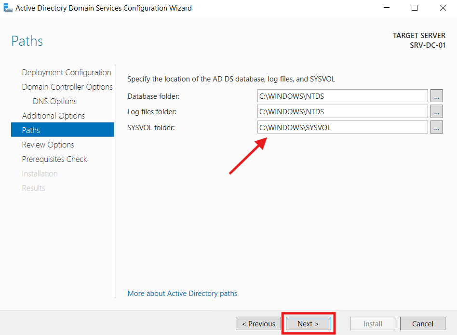Select Domain Controller Options in the sidebar
Screen dimensions: 457x335
click(x=67, y=87)
